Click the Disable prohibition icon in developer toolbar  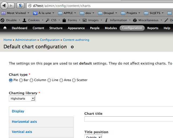coord(2,20)
